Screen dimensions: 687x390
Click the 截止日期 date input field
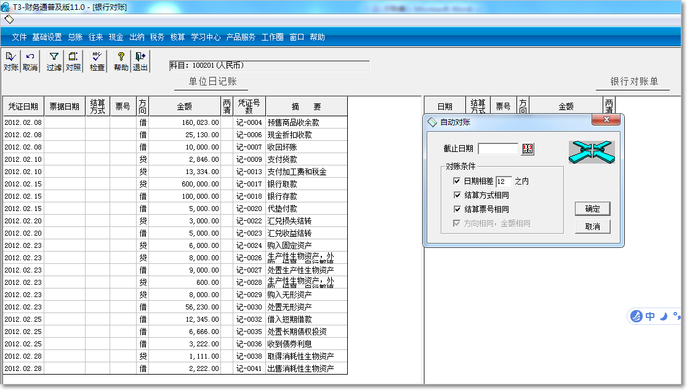(x=498, y=149)
